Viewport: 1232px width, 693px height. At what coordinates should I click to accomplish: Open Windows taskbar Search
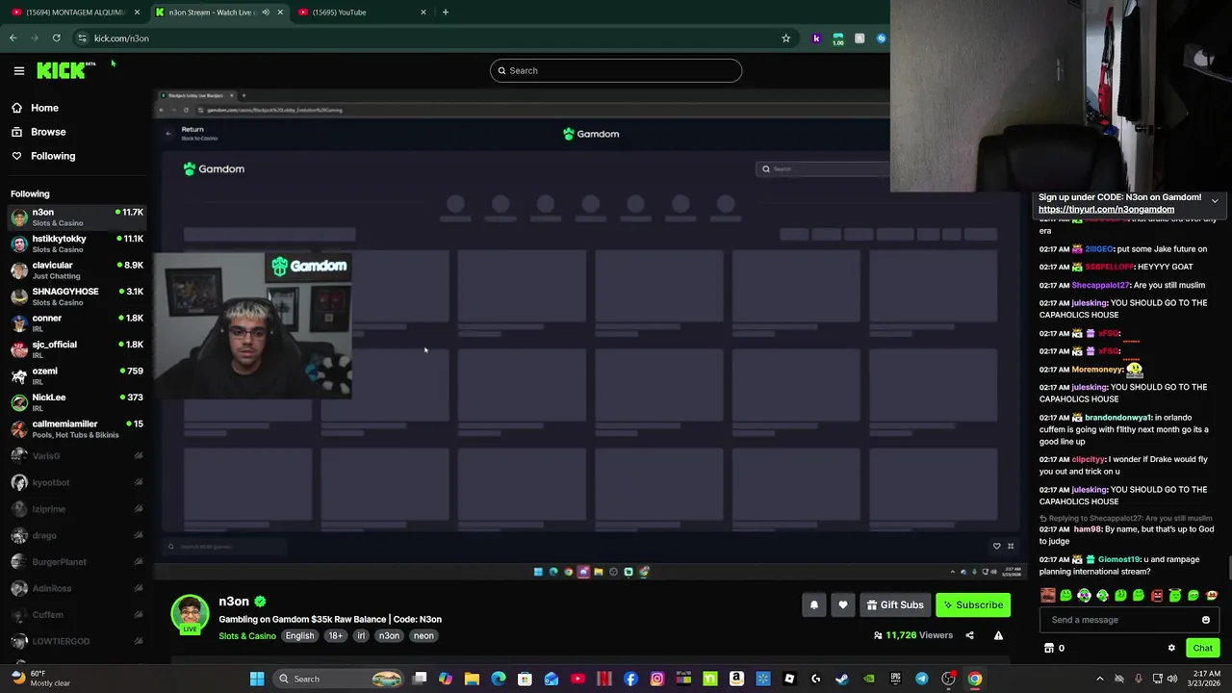pos(339,679)
